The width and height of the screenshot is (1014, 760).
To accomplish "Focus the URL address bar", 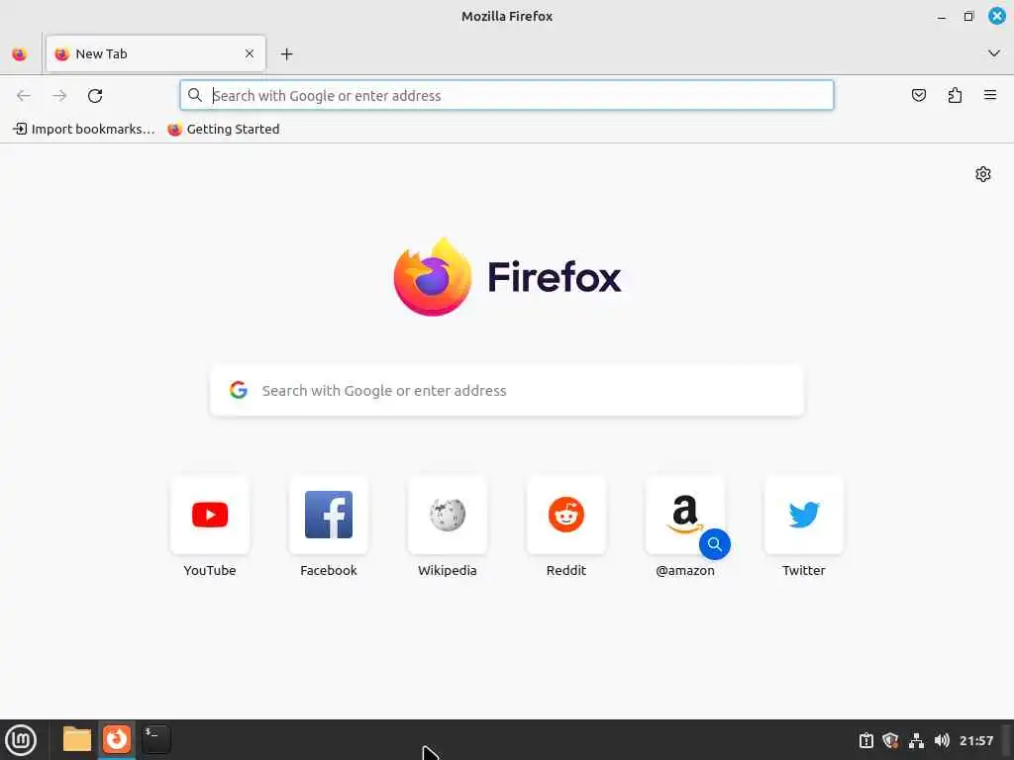I will pos(507,96).
